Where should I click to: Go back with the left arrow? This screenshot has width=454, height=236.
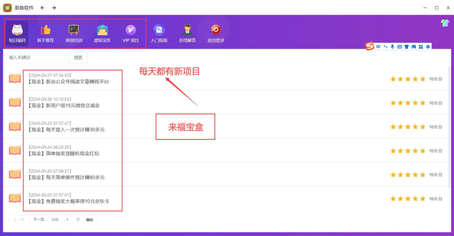coord(43,8)
